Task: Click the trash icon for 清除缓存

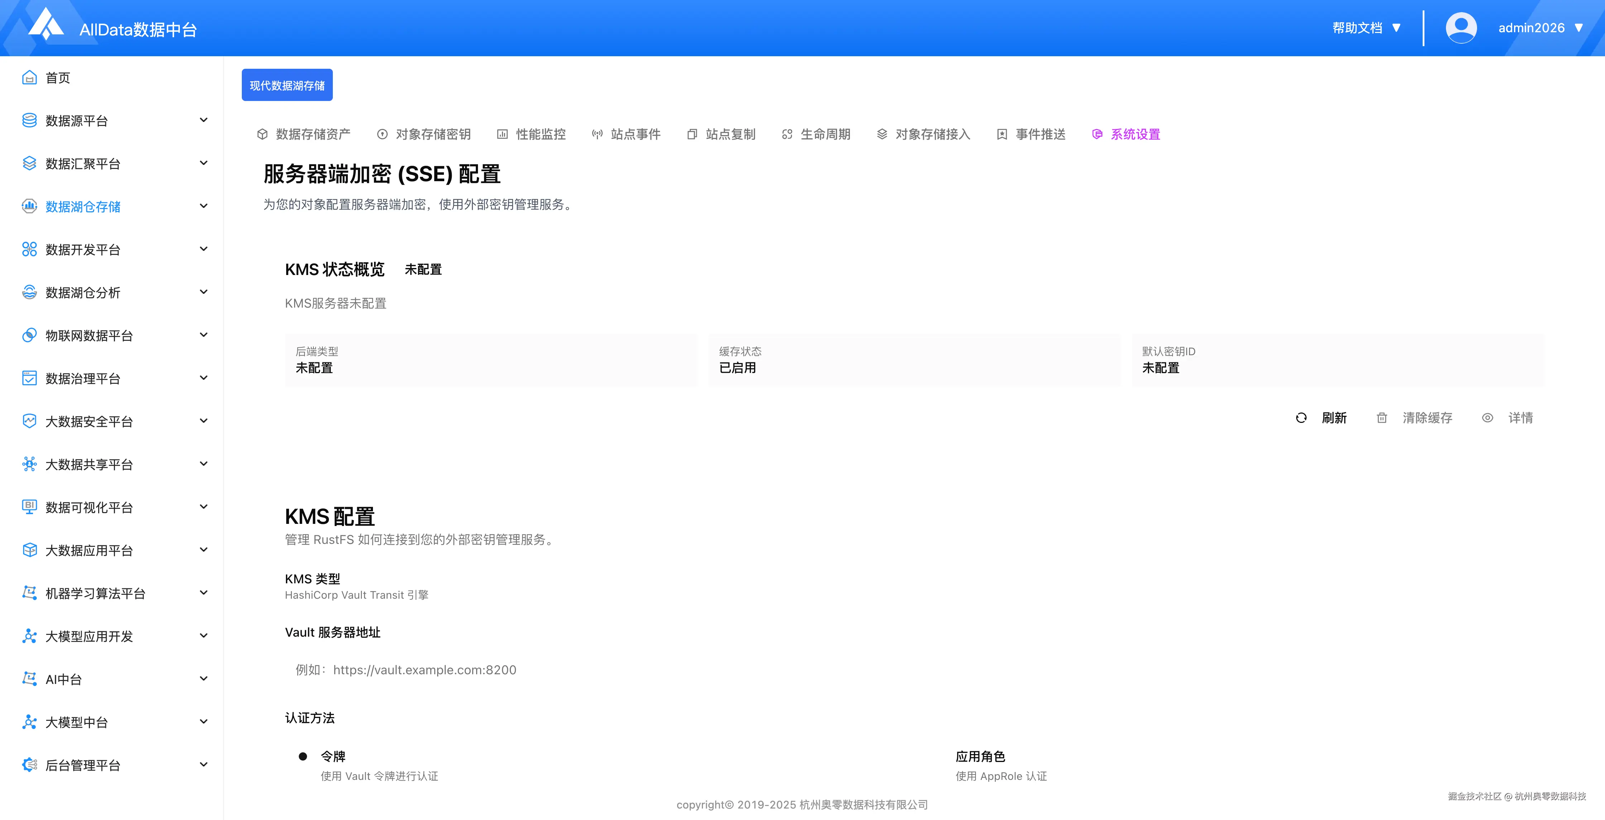Action: point(1381,418)
